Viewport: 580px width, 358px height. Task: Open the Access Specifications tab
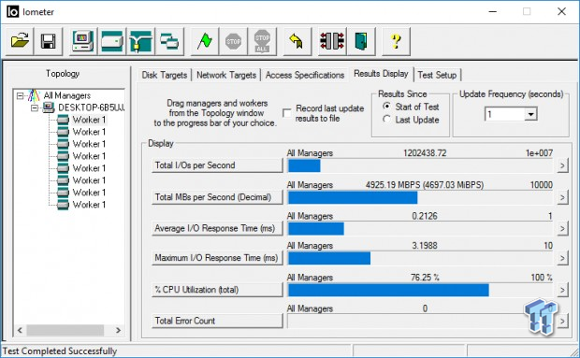tap(305, 75)
